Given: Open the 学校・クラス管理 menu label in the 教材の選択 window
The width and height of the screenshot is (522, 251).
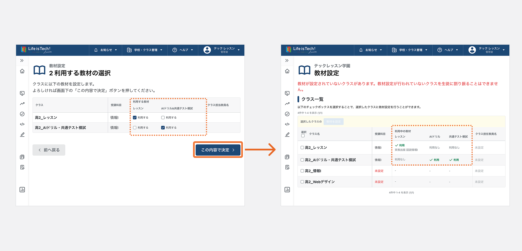Looking at the screenshot, I should click(x=146, y=50).
